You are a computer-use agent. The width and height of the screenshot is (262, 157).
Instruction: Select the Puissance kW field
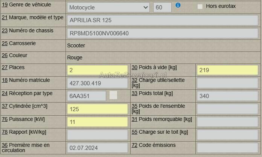(97, 122)
